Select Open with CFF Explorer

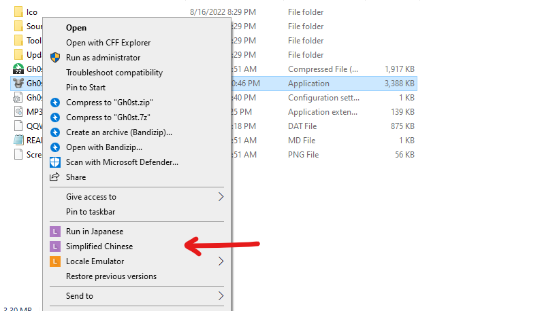tap(108, 43)
